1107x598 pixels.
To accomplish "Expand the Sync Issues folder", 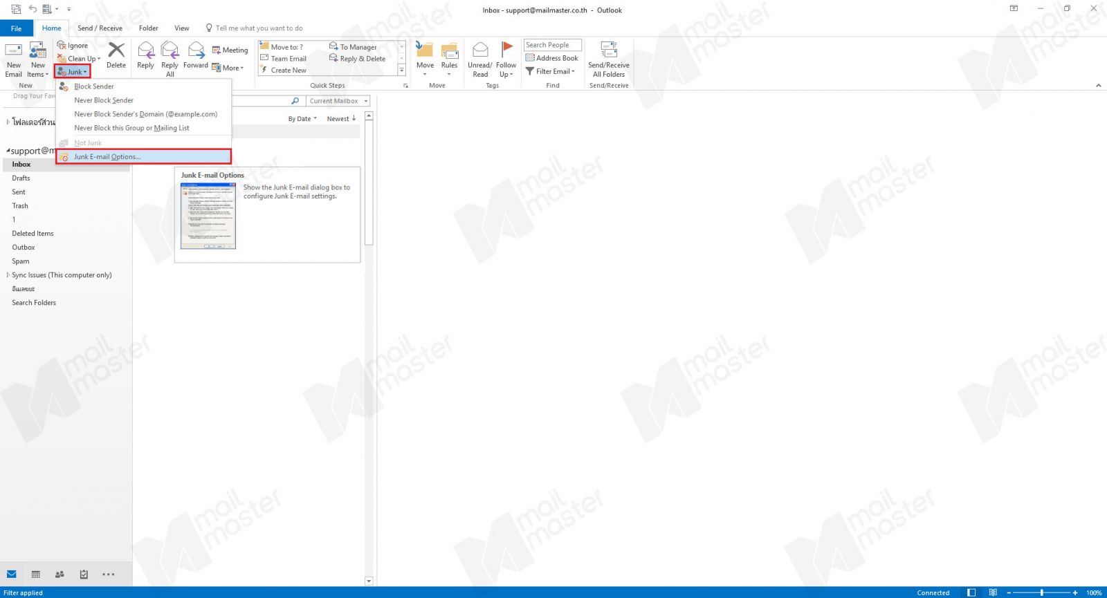I will 8,275.
